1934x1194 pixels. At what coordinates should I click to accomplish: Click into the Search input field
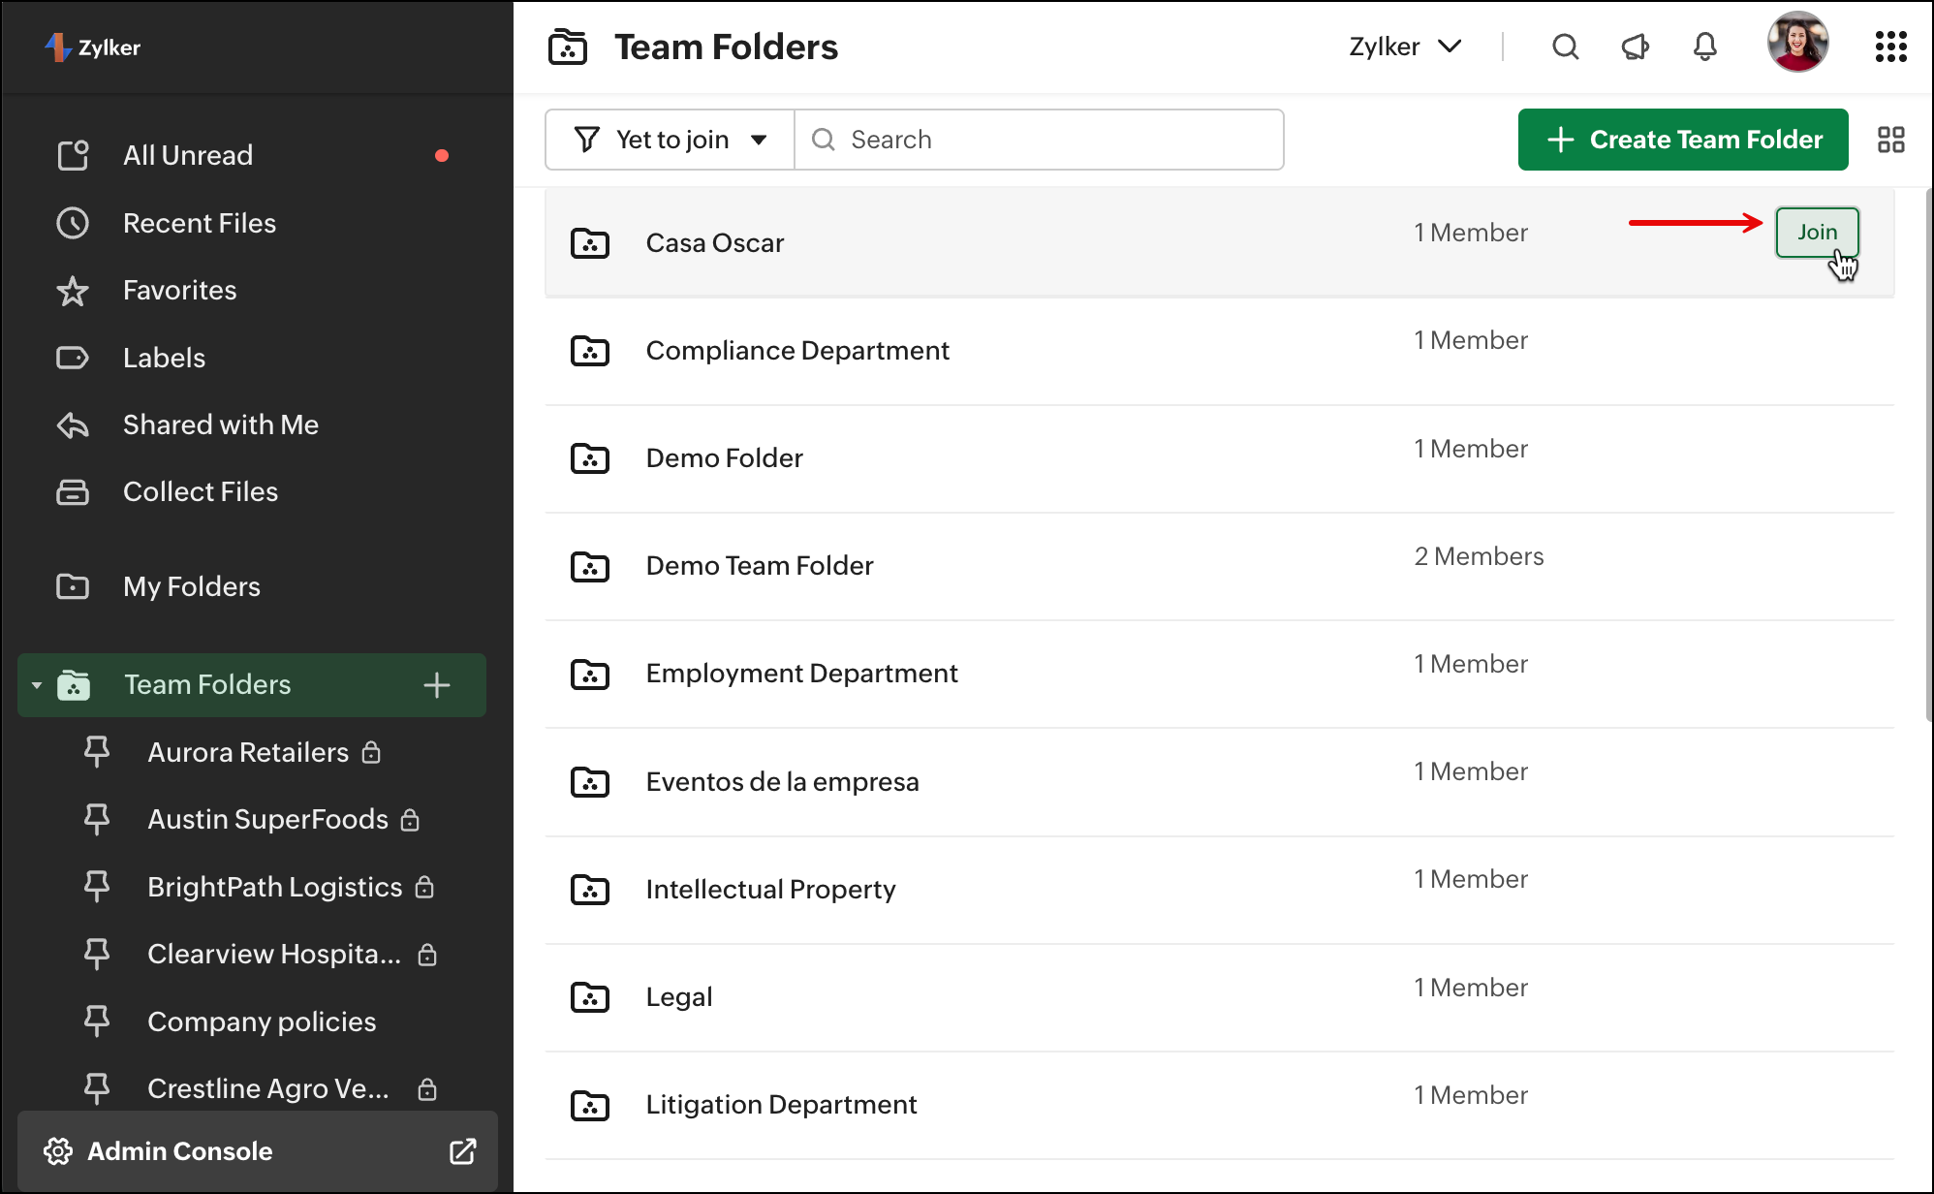coord(1056,140)
